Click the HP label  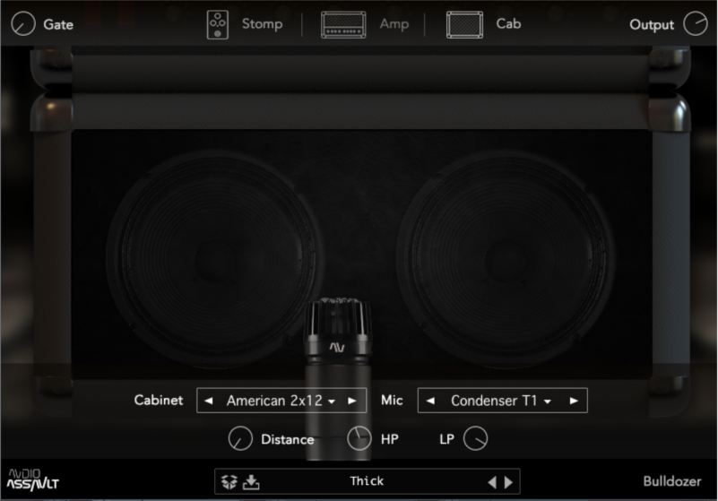click(390, 439)
